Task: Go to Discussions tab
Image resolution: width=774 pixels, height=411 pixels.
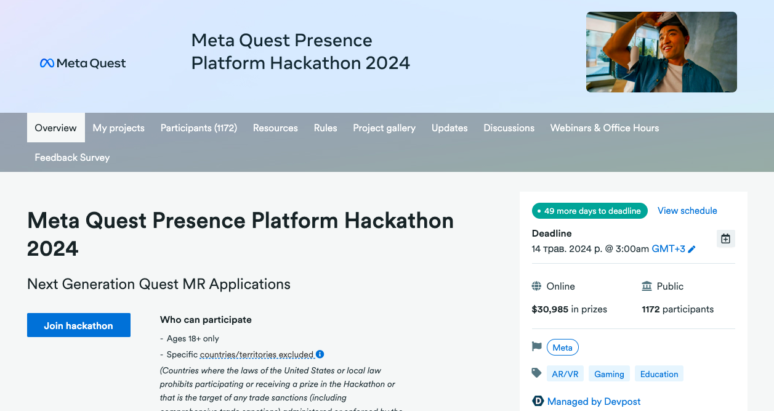Action: (509, 128)
